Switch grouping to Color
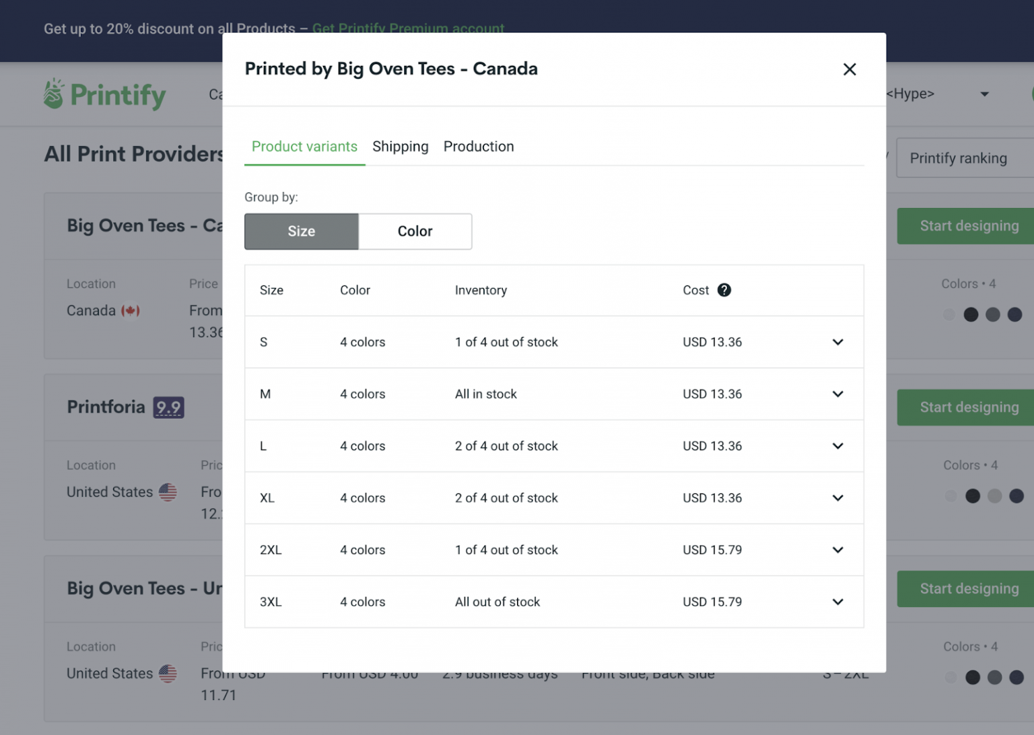Screen dimensions: 1034x735 (415, 231)
